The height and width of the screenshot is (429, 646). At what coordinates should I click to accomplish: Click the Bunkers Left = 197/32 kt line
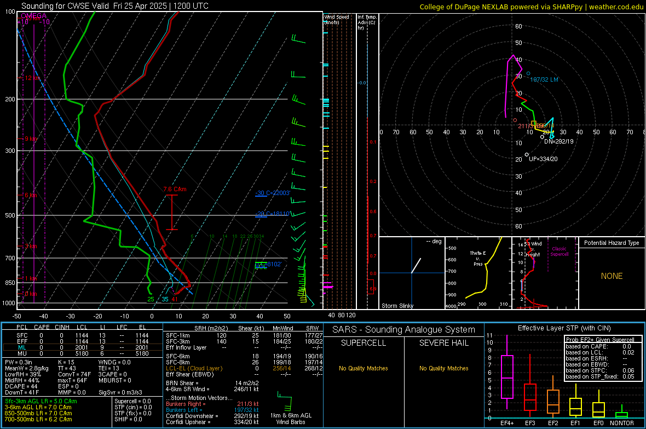tap(212, 410)
